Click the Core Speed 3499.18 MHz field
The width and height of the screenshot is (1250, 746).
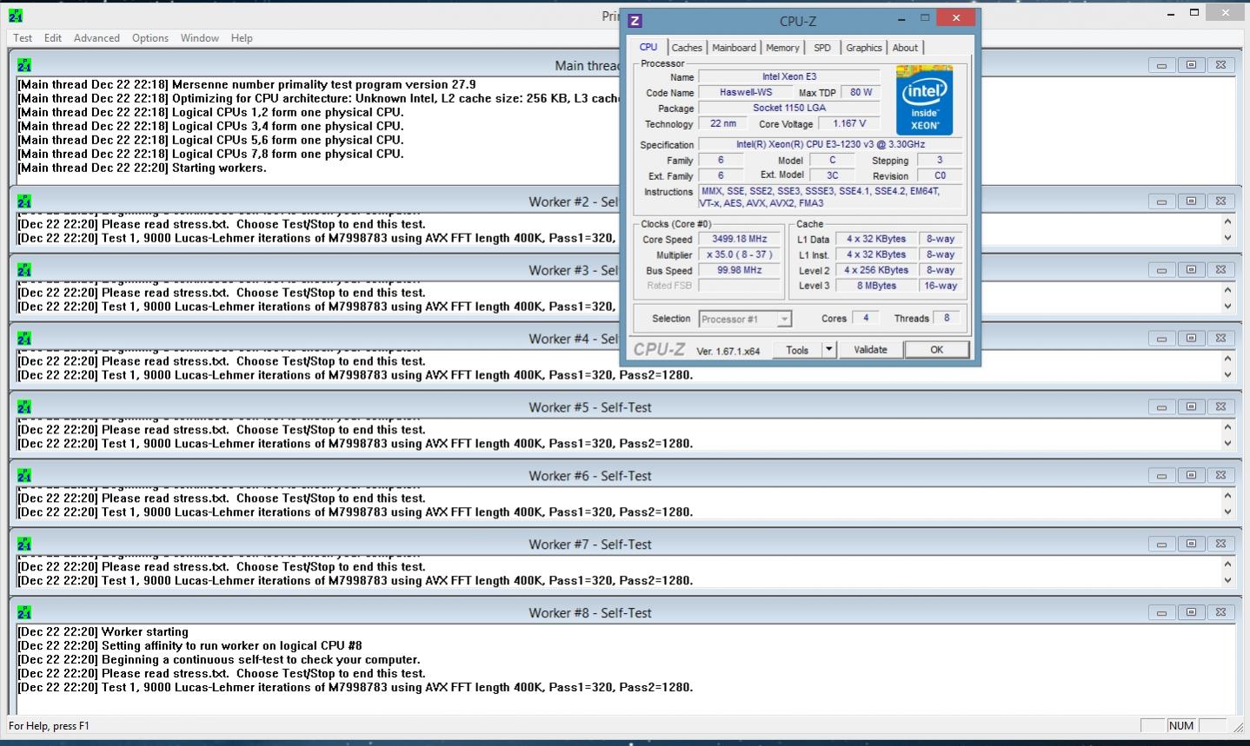(740, 239)
